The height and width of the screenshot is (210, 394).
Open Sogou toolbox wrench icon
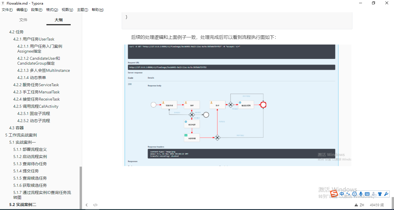tap(386, 194)
